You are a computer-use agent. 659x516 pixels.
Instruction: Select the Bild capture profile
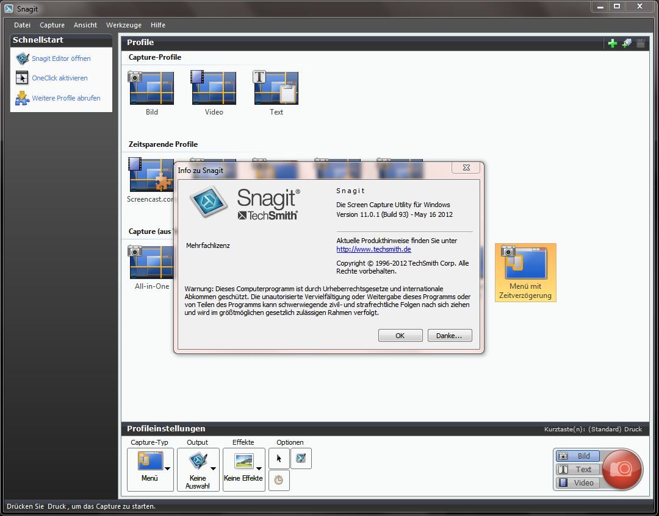click(x=151, y=93)
